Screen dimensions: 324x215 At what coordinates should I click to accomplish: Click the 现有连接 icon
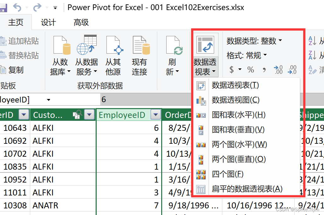point(141,45)
